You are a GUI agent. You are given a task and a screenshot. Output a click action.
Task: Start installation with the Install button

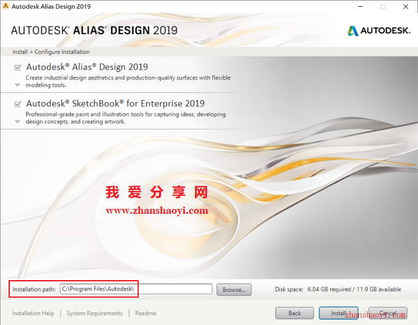338,313
